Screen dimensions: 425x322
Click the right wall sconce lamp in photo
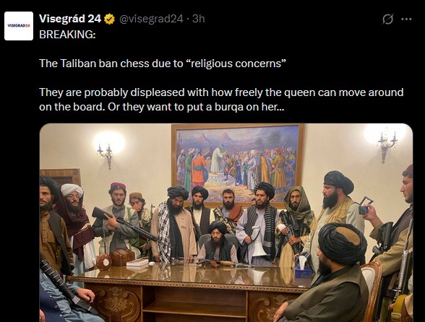[386, 147]
